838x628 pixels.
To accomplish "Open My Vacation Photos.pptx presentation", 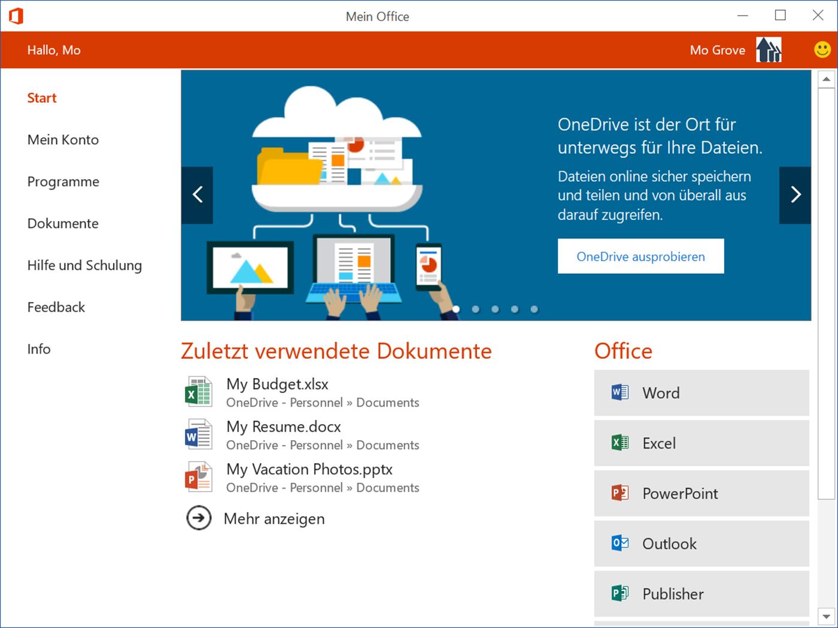I will point(309,469).
